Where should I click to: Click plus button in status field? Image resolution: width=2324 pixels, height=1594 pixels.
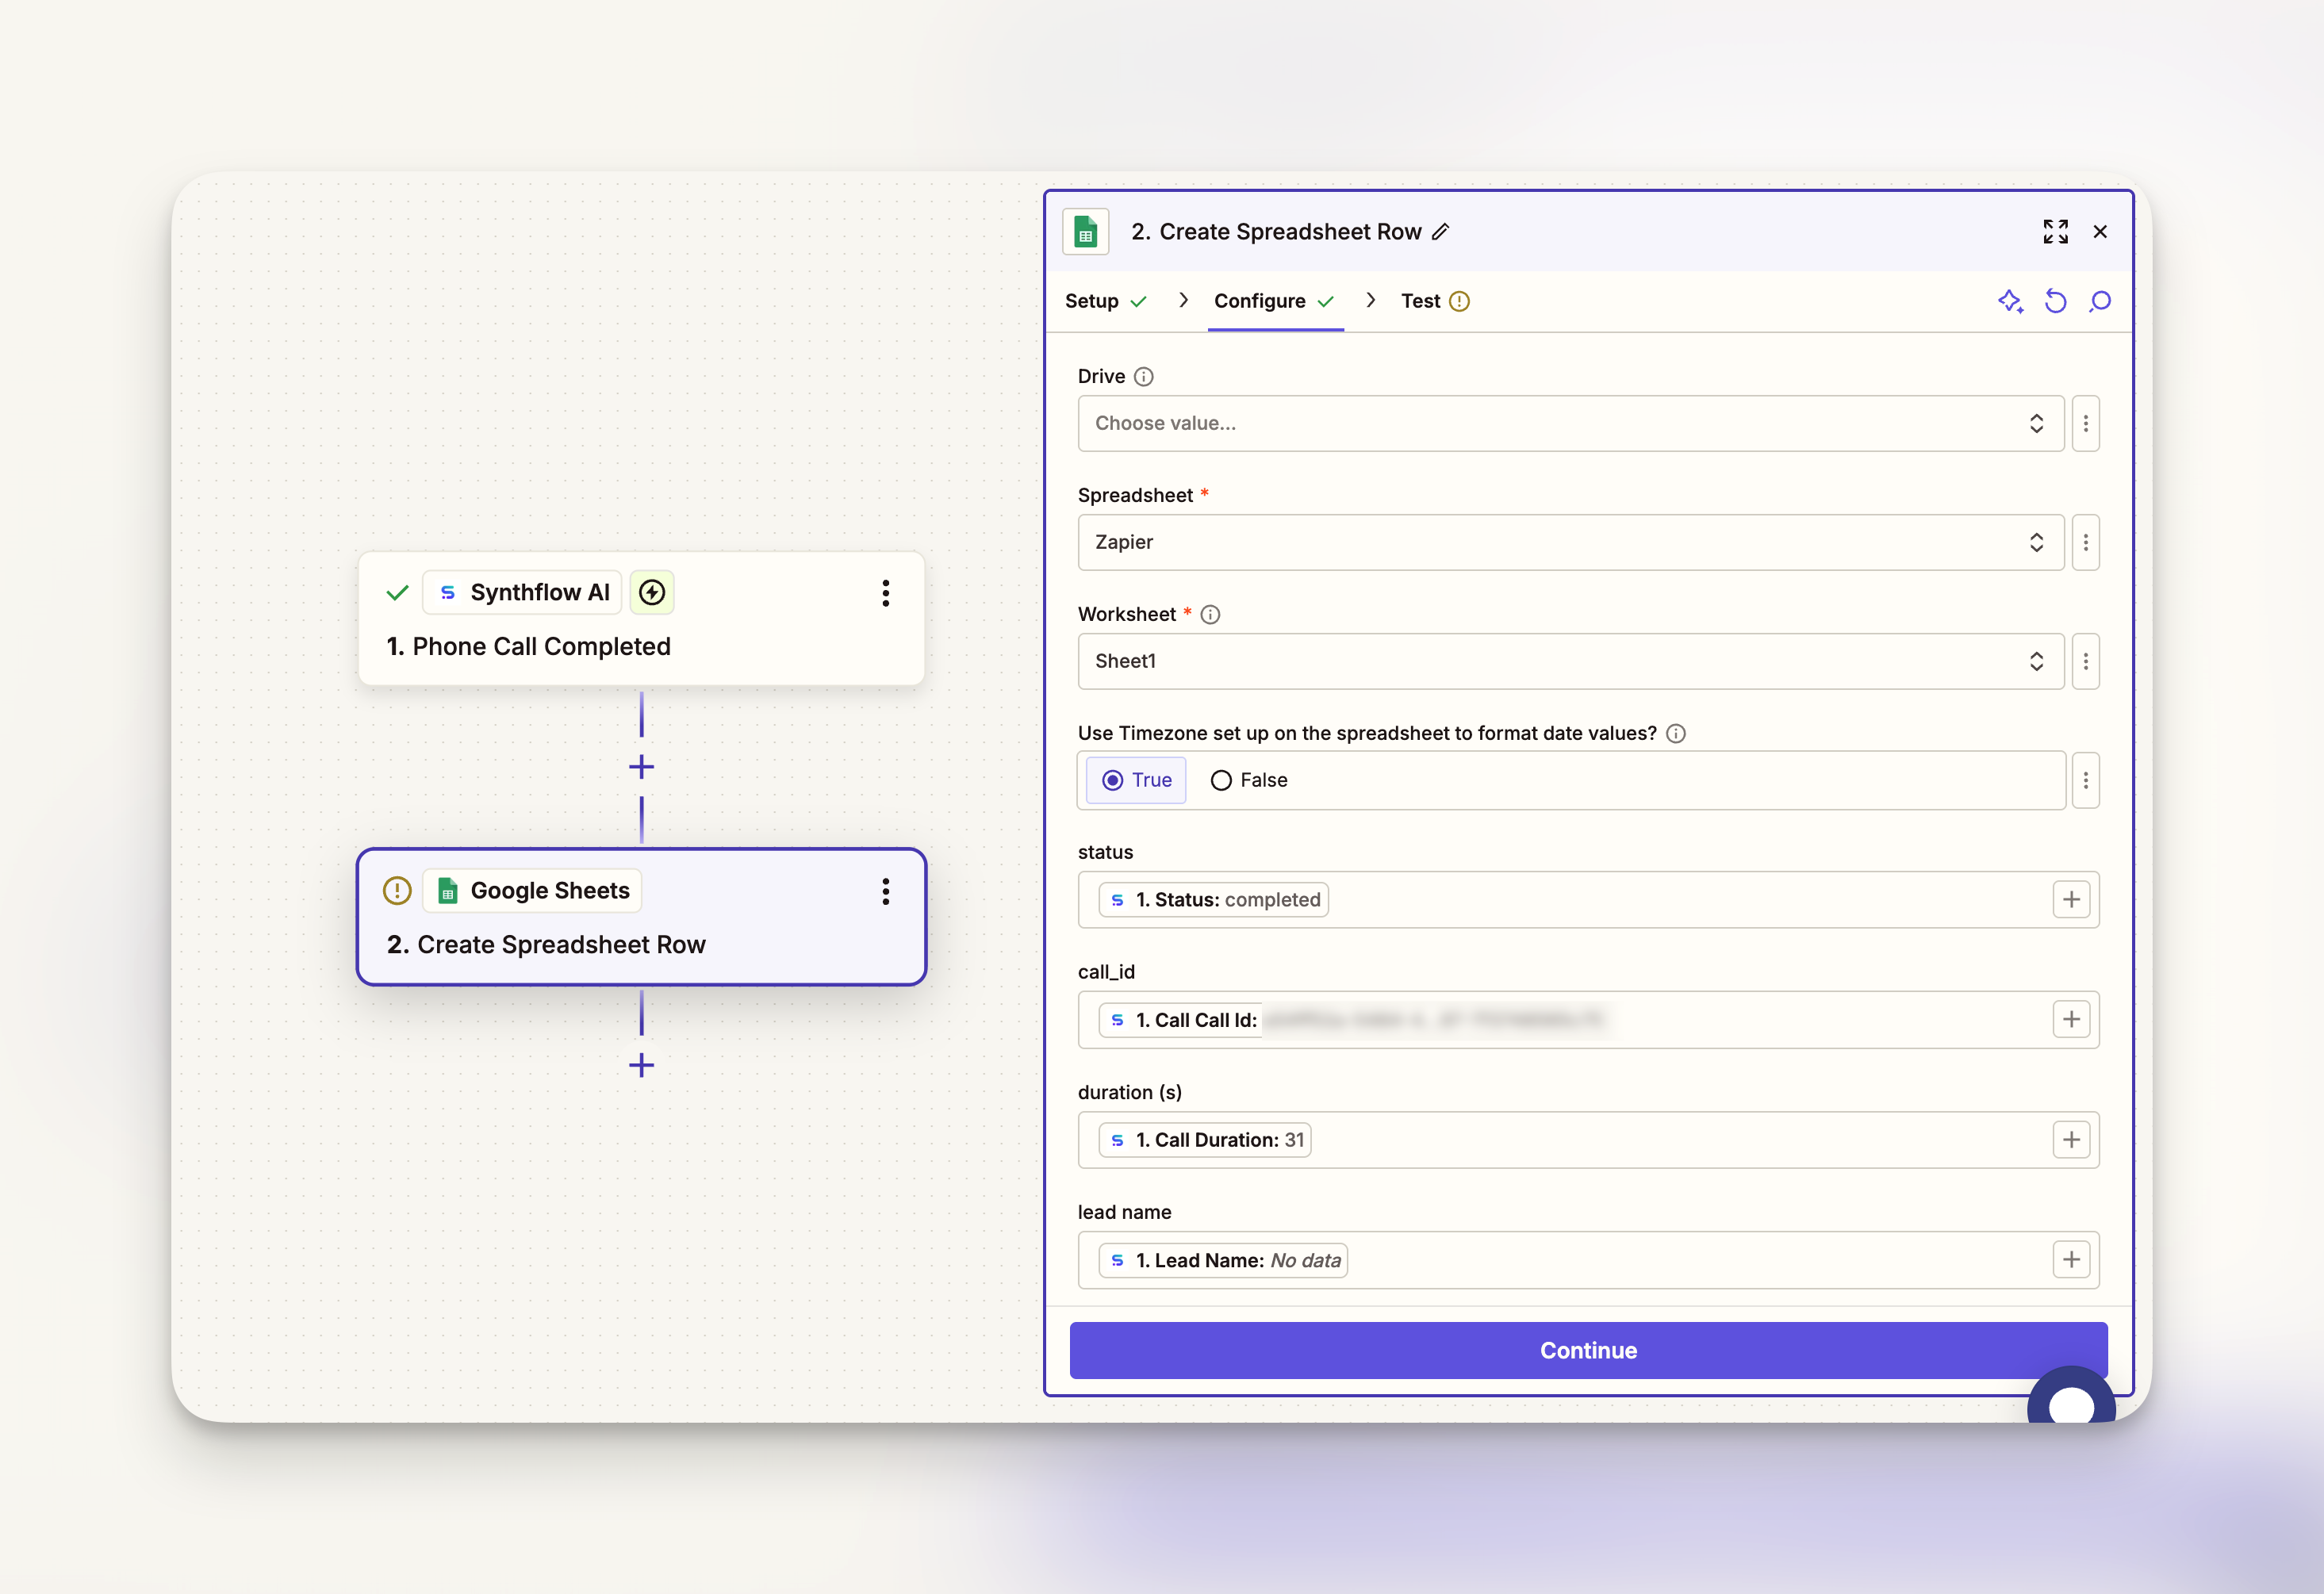click(x=2071, y=900)
